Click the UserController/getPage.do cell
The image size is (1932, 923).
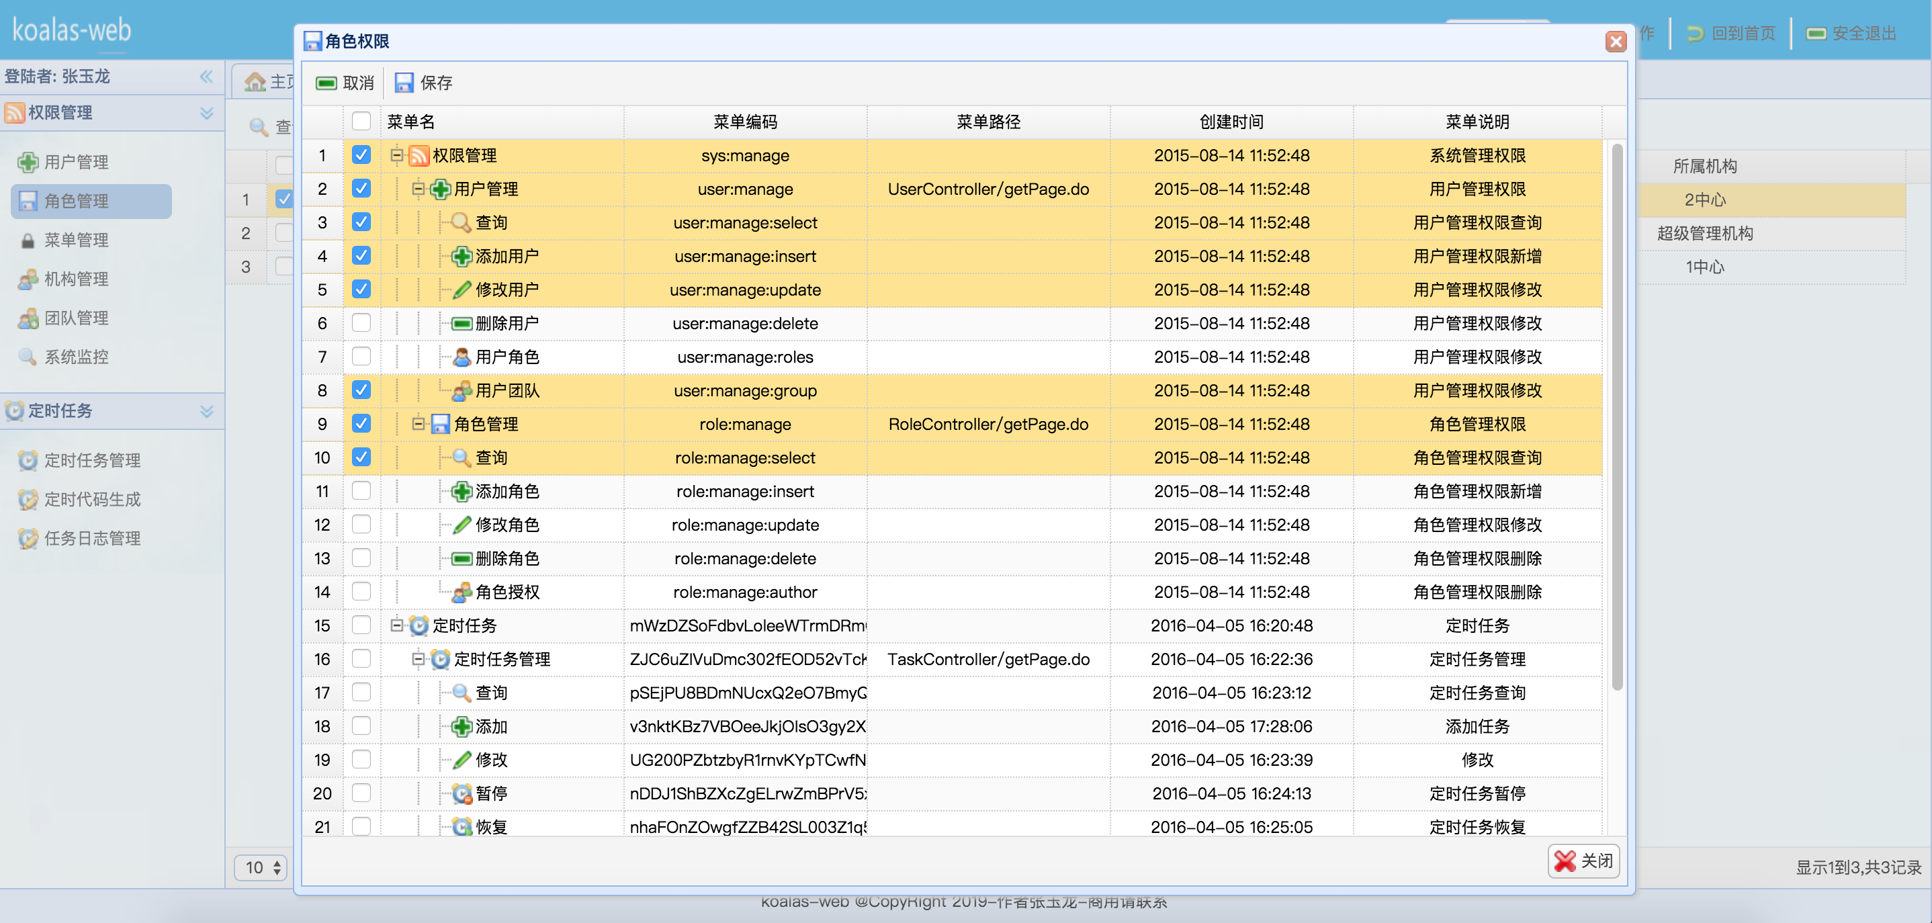tap(988, 189)
